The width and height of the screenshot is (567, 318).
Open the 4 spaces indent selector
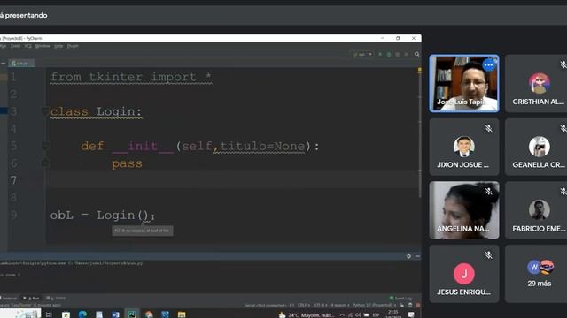click(339, 305)
